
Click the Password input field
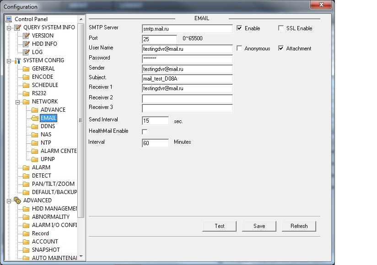(x=187, y=59)
